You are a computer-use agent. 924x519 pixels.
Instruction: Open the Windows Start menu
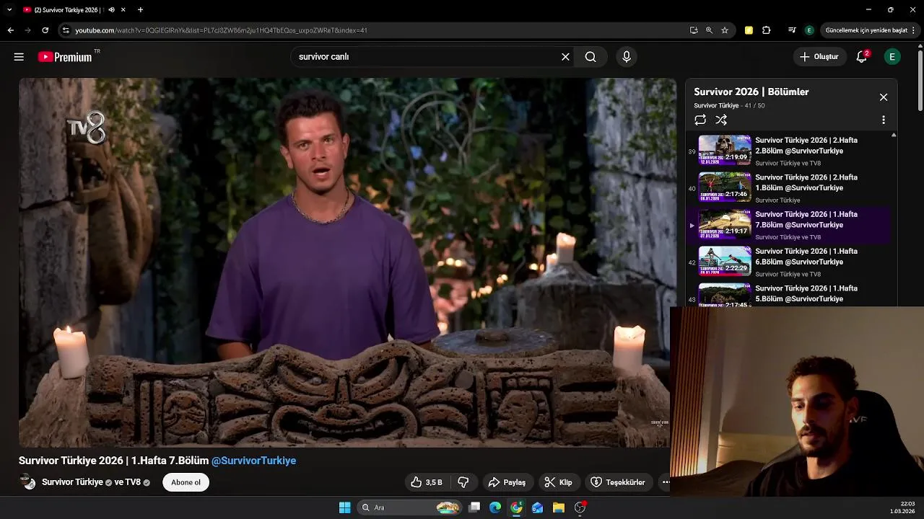point(345,507)
